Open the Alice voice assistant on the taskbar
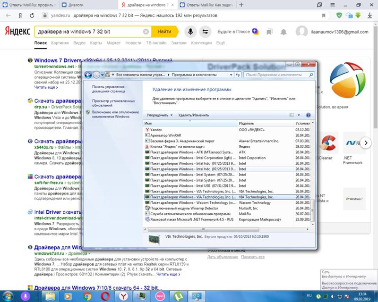The image size is (378, 302). click(x=25, y=296)
